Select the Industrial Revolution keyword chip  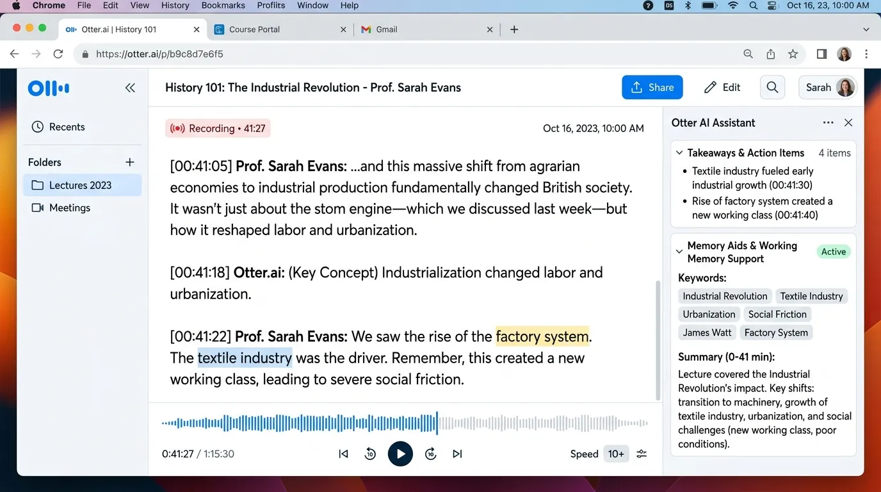click(725, 296)
